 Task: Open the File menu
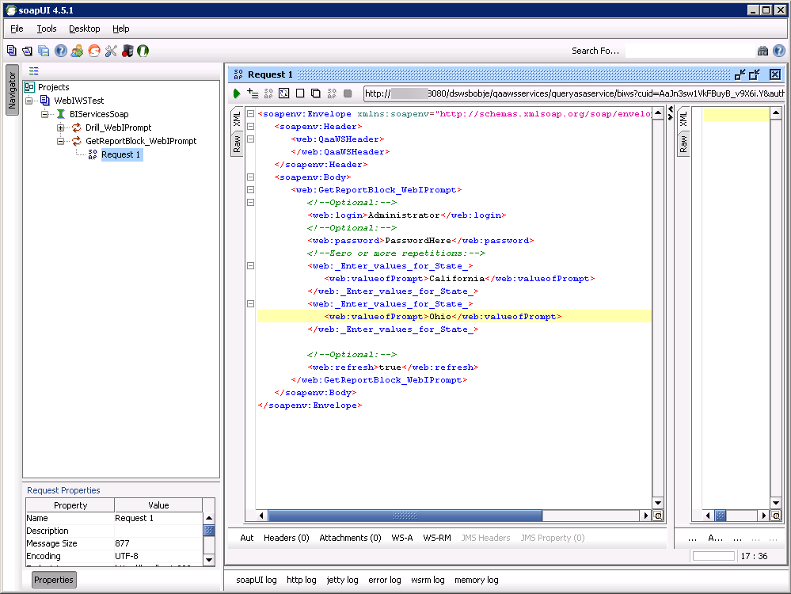[17, 29]
